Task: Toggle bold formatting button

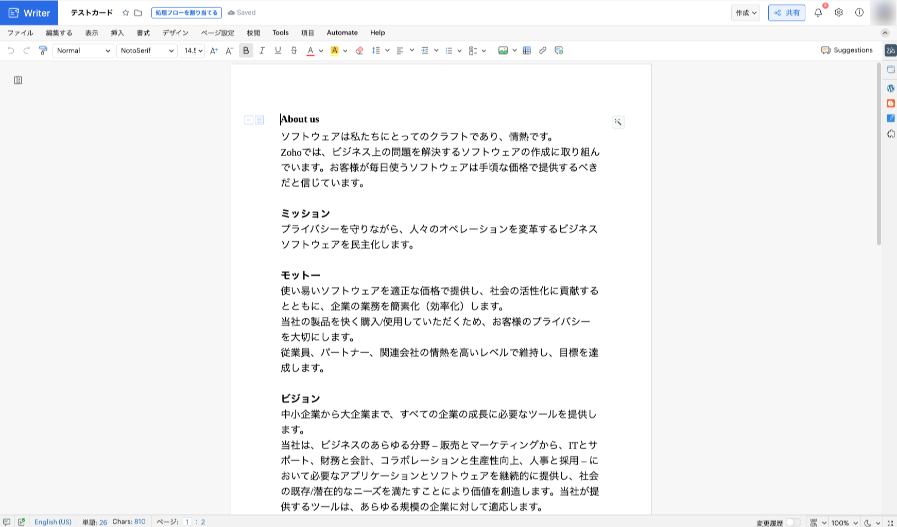Action: (246, 50)
